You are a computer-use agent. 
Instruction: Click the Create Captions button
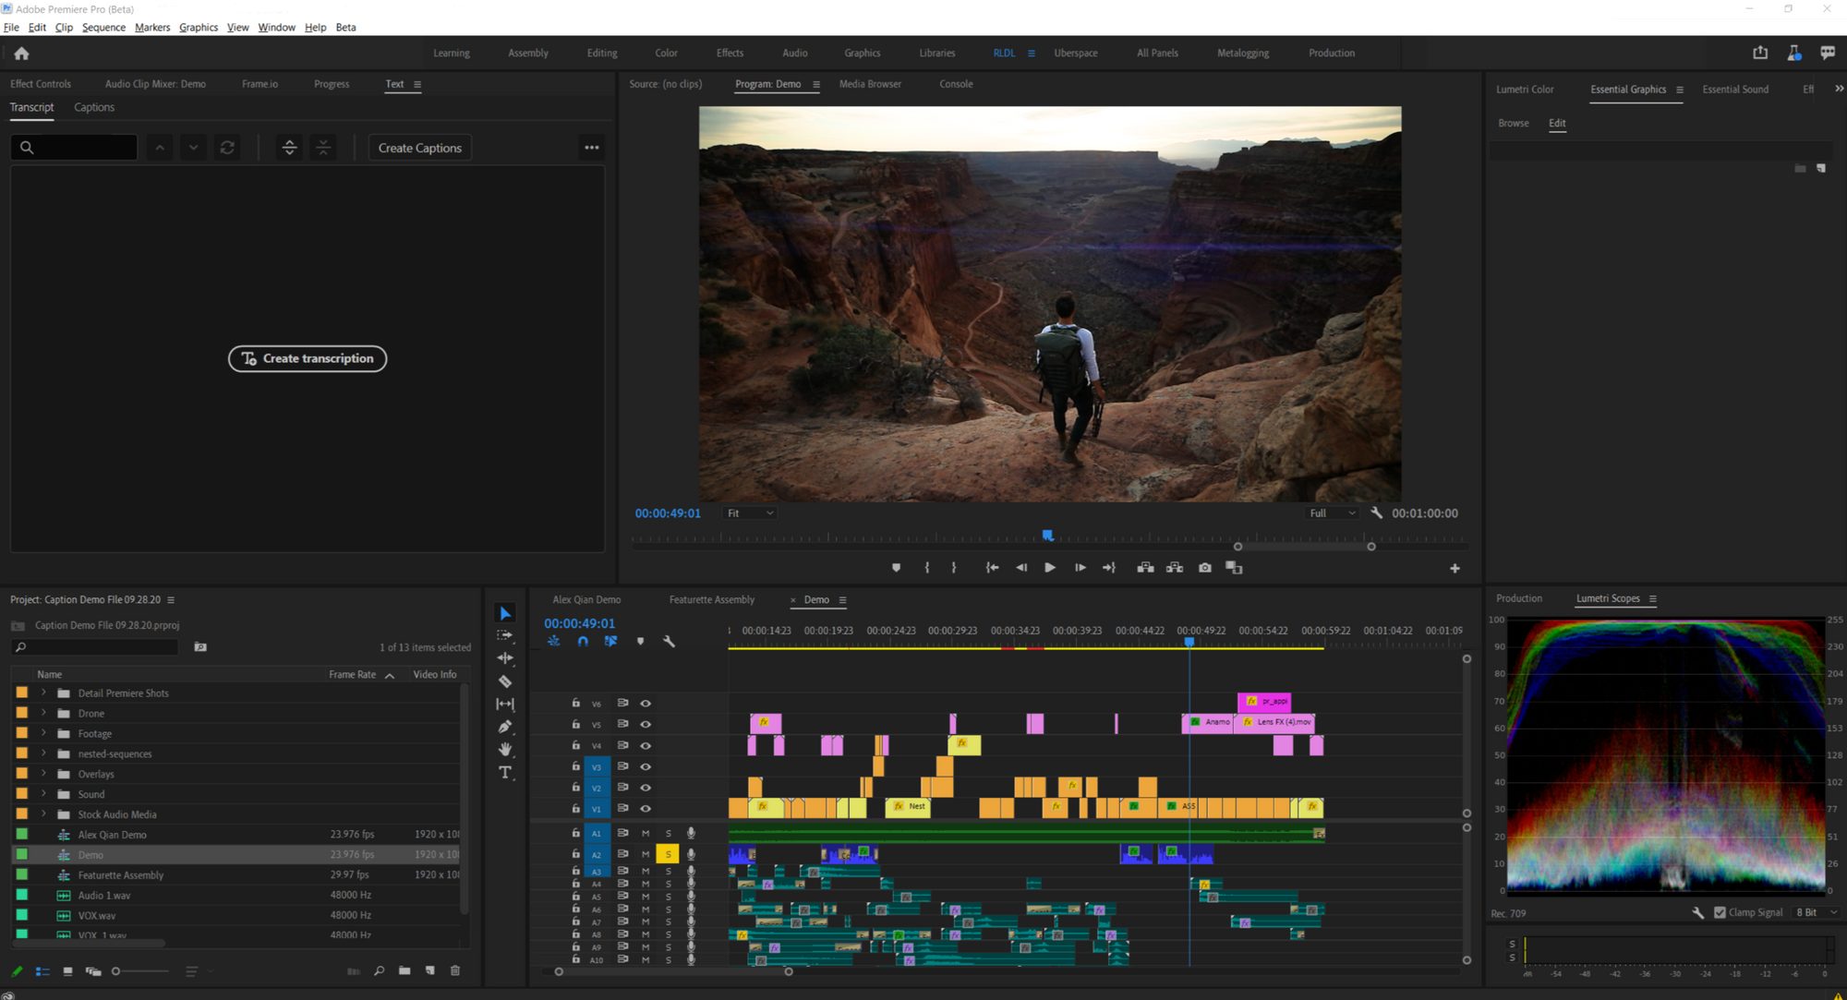point(419,148)
